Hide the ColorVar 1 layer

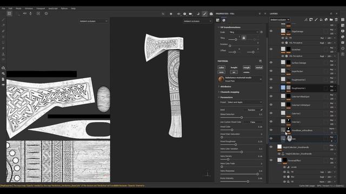tap(271, 121)
